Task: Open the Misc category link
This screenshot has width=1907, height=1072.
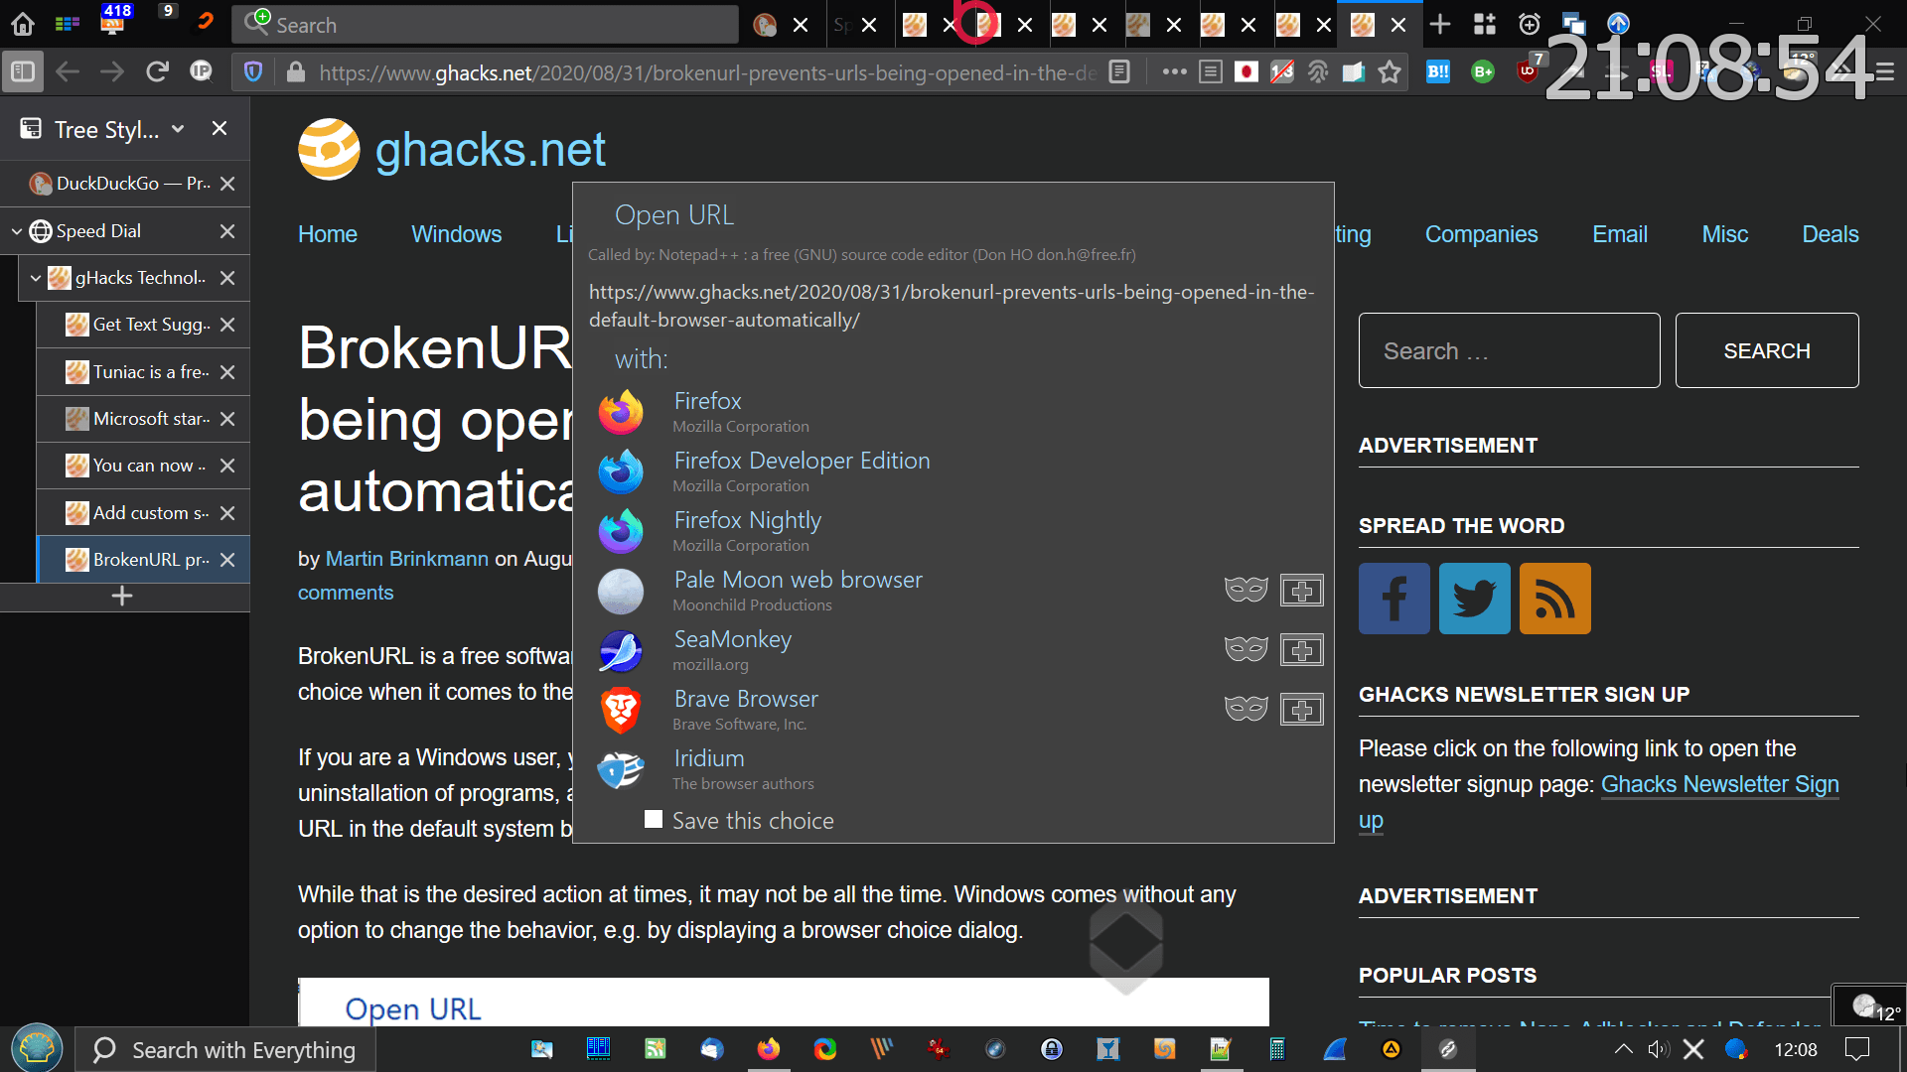Action: [1724, 234]
